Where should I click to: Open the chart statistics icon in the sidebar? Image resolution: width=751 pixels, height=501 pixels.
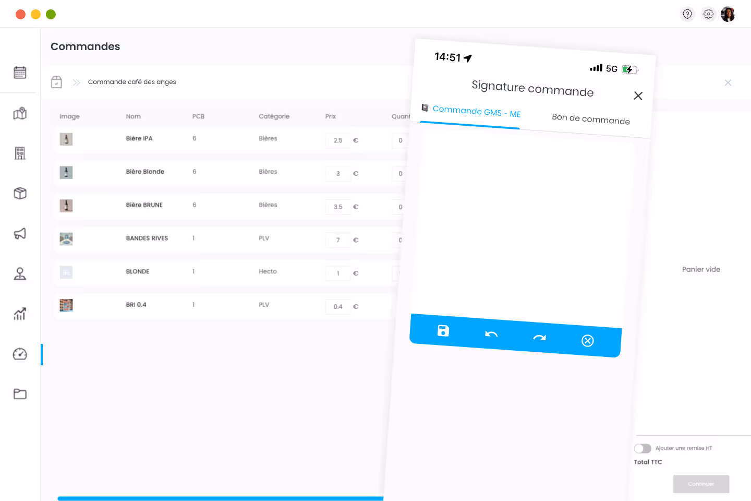click(x=20, y=314)
